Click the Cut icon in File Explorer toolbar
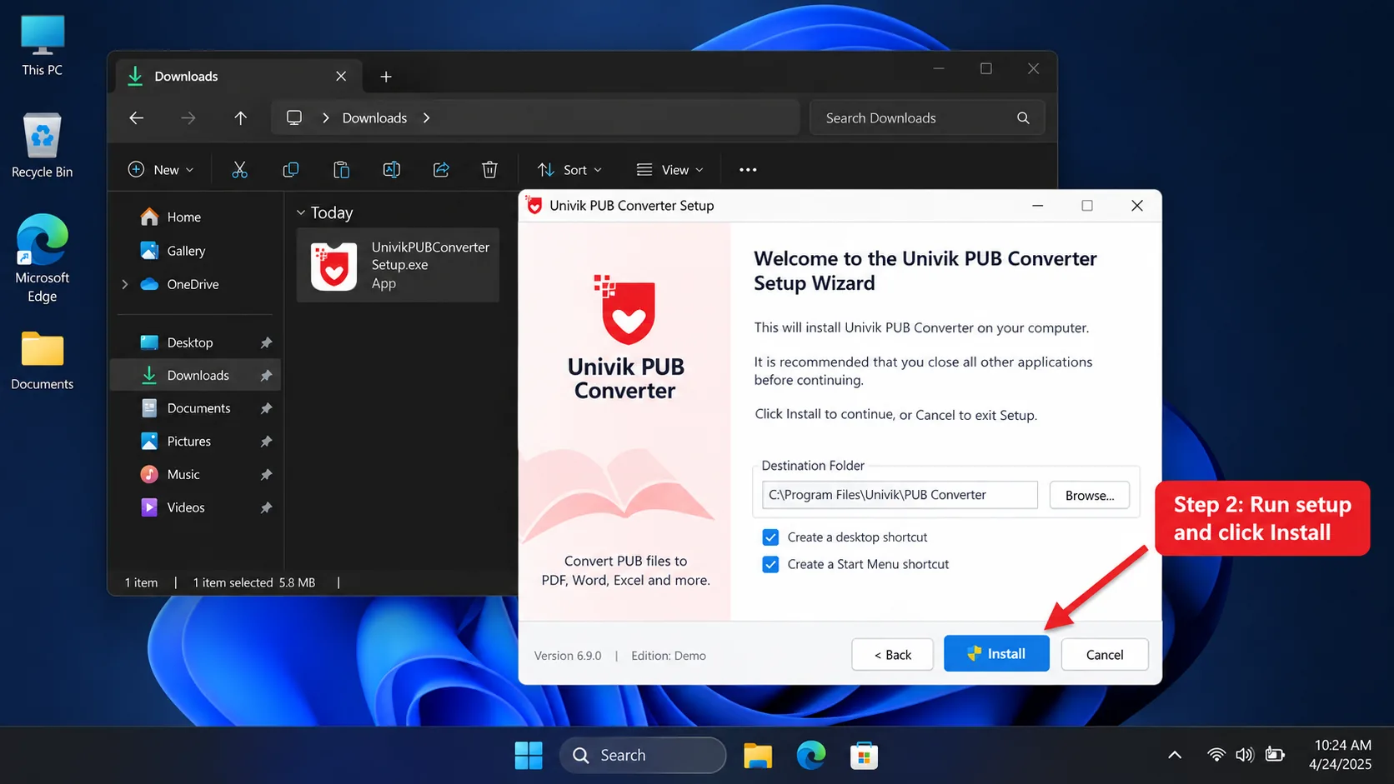The image size is (1394, 784). (x=240, y=170)
